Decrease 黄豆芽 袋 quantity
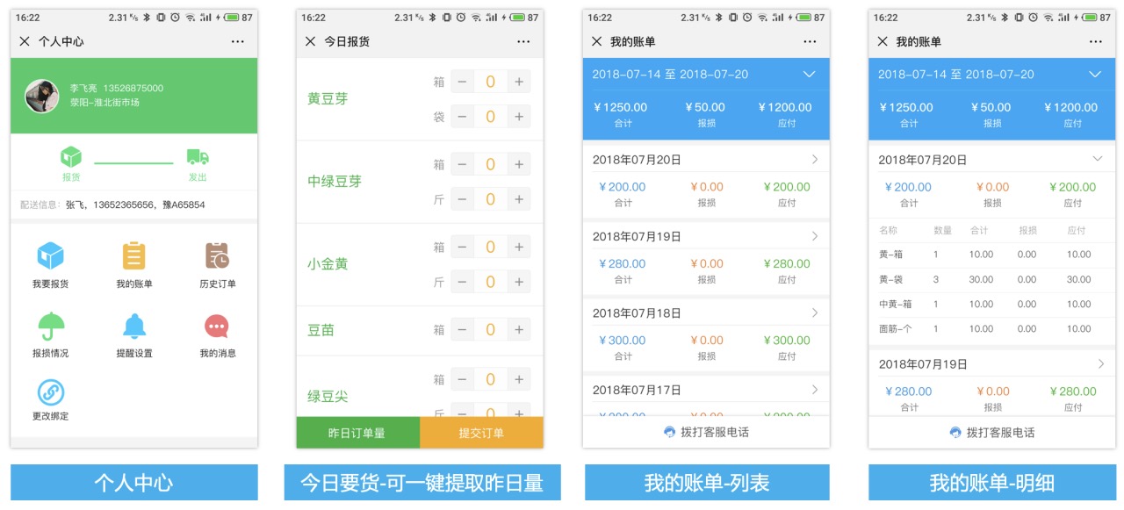 [x=462, y=116]
